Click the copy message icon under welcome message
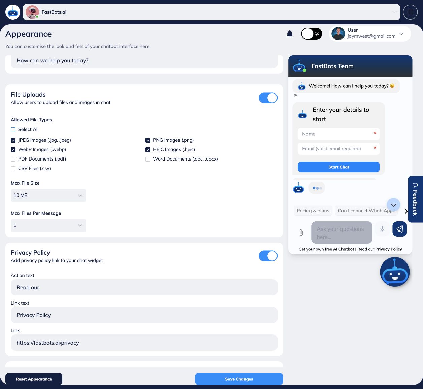The width and height of the screenshot is (423, 389). click(x=296, y=96)
